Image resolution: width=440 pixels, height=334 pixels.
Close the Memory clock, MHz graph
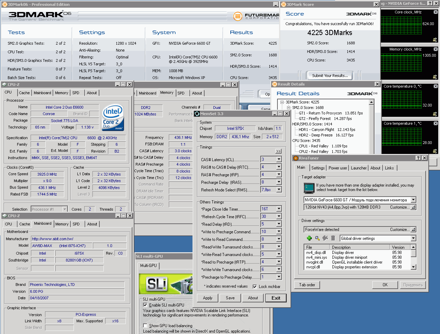tap(436, 49)
